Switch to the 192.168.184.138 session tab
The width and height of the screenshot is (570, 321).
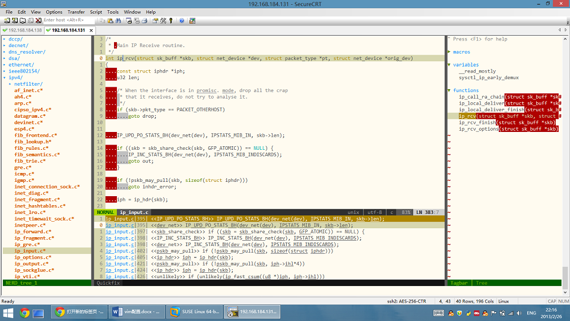click(x=22, y=30)
